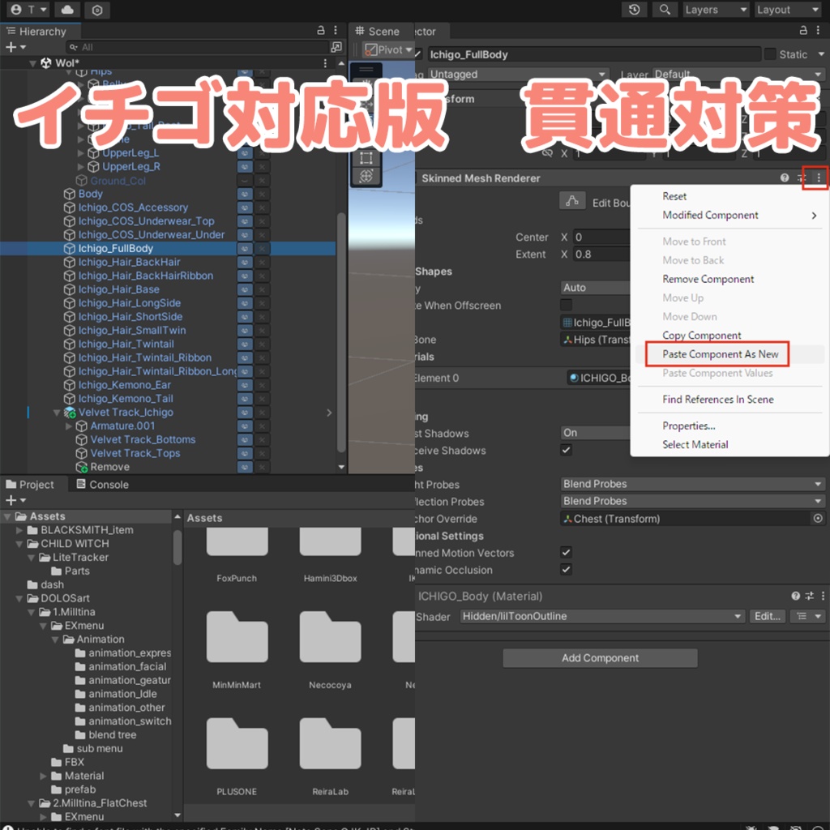Toggle Dynamic Occlusion checkbox
This screenshot has width=830, height=830.
[x=567, y=570]
